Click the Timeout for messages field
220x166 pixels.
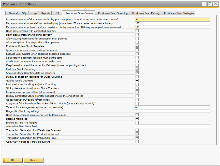click(x=172, y=107)
